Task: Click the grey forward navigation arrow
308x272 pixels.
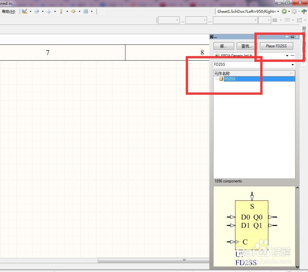Action: (294, 11)
